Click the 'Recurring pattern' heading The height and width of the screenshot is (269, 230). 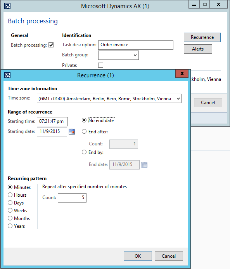[x=27, y=178]
